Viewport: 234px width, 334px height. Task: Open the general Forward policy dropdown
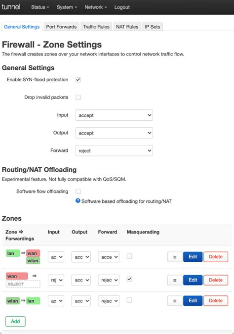114,150
